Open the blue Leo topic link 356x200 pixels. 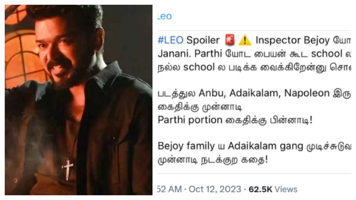click(165, 16)
